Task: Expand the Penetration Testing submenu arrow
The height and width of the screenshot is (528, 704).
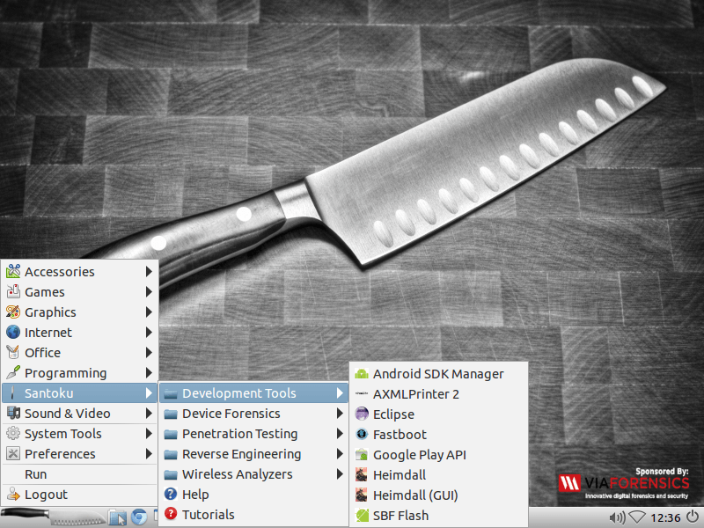Action: 340,433
